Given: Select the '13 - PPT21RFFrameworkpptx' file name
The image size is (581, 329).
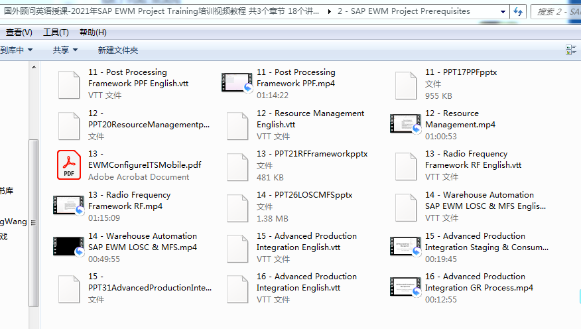Looking at the screenshot, I should [x=312, y=154].
